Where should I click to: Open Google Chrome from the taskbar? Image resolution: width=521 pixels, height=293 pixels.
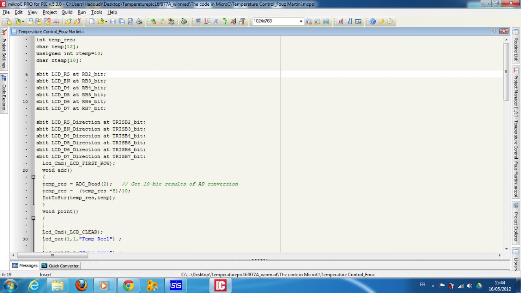[128, 285]
